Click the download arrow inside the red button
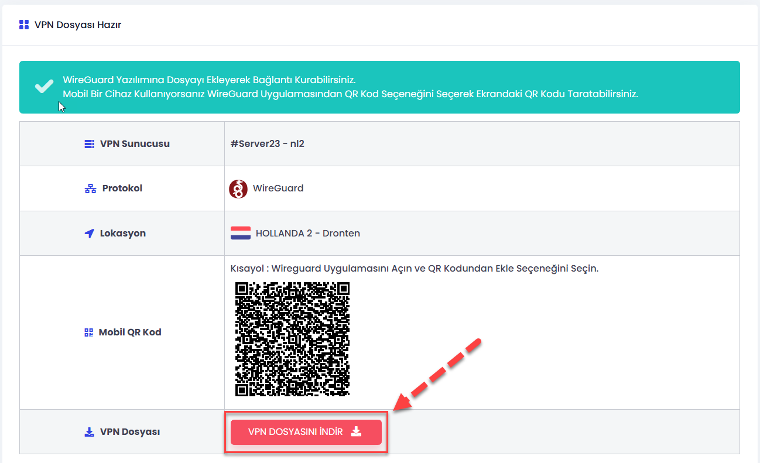The image size is (760, 463). [x=356, y=431]
